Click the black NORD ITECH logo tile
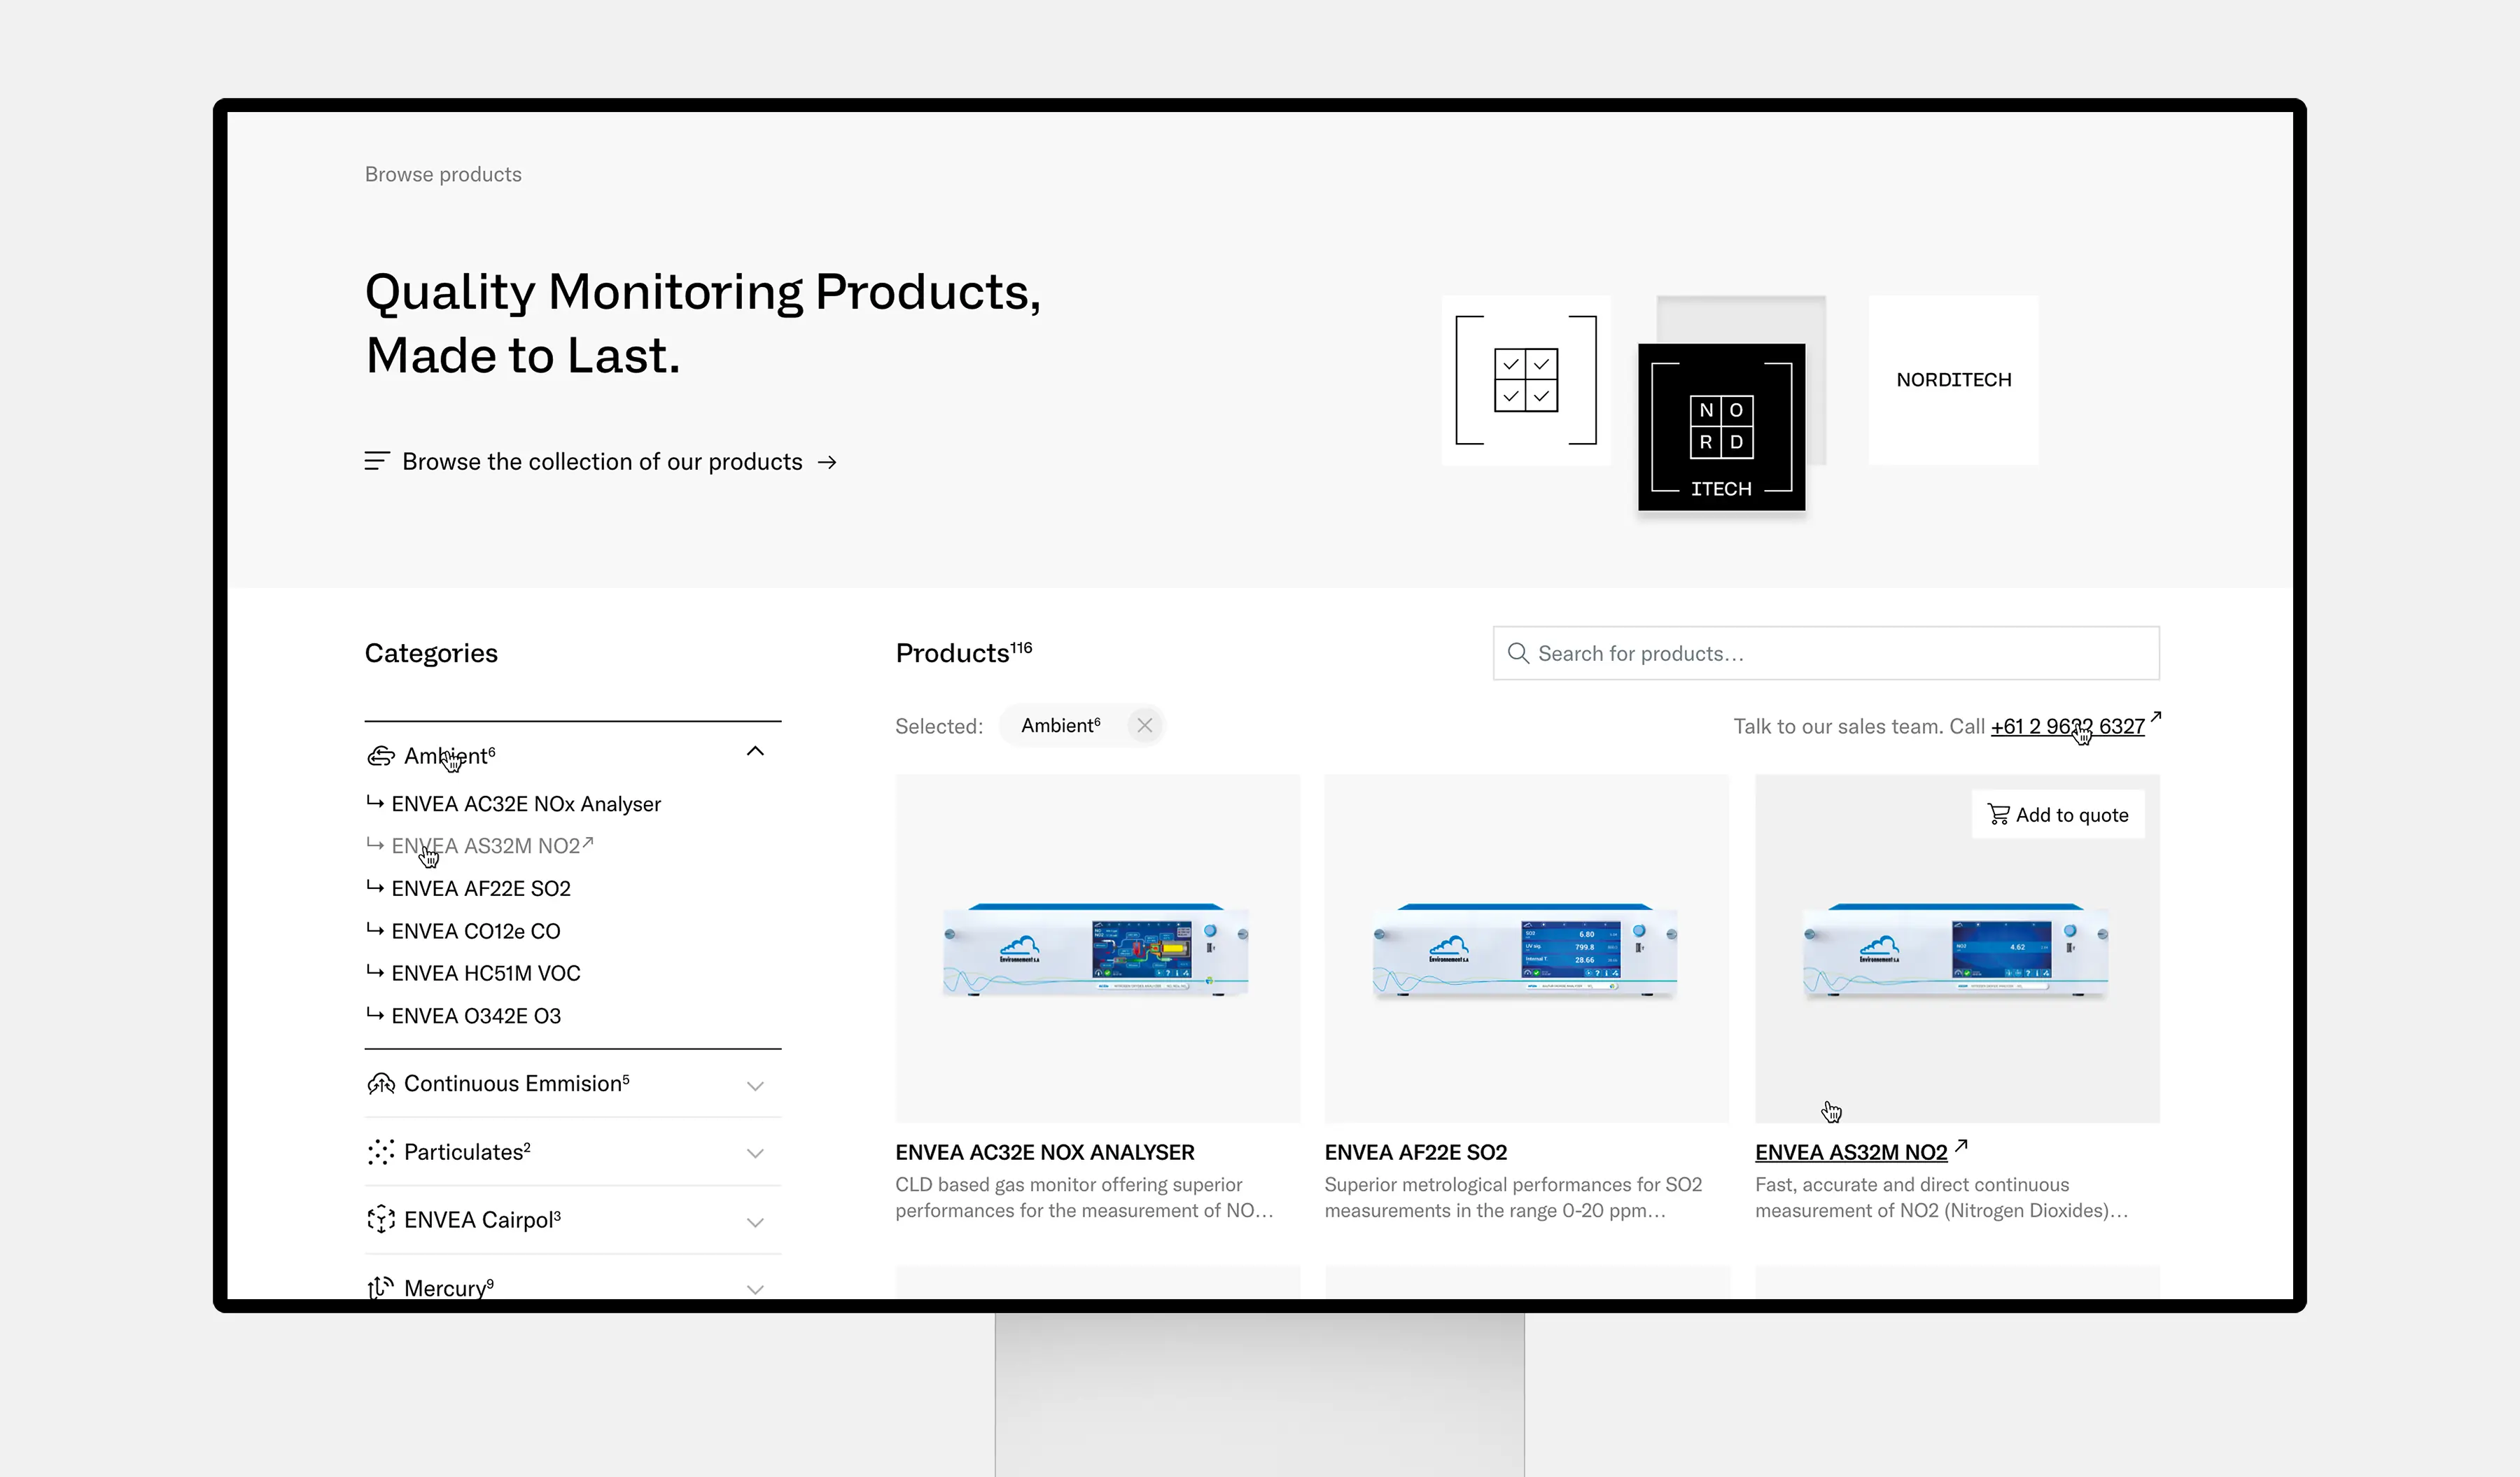The image size is (2520, 1477). coord(1721,427)
